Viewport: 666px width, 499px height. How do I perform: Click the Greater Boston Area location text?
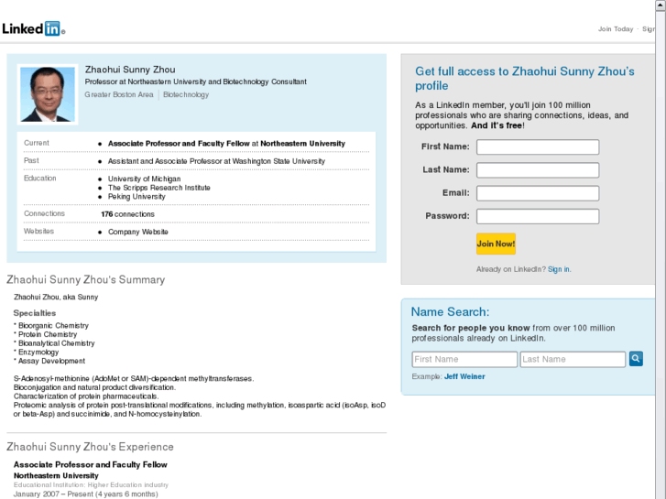119,94
